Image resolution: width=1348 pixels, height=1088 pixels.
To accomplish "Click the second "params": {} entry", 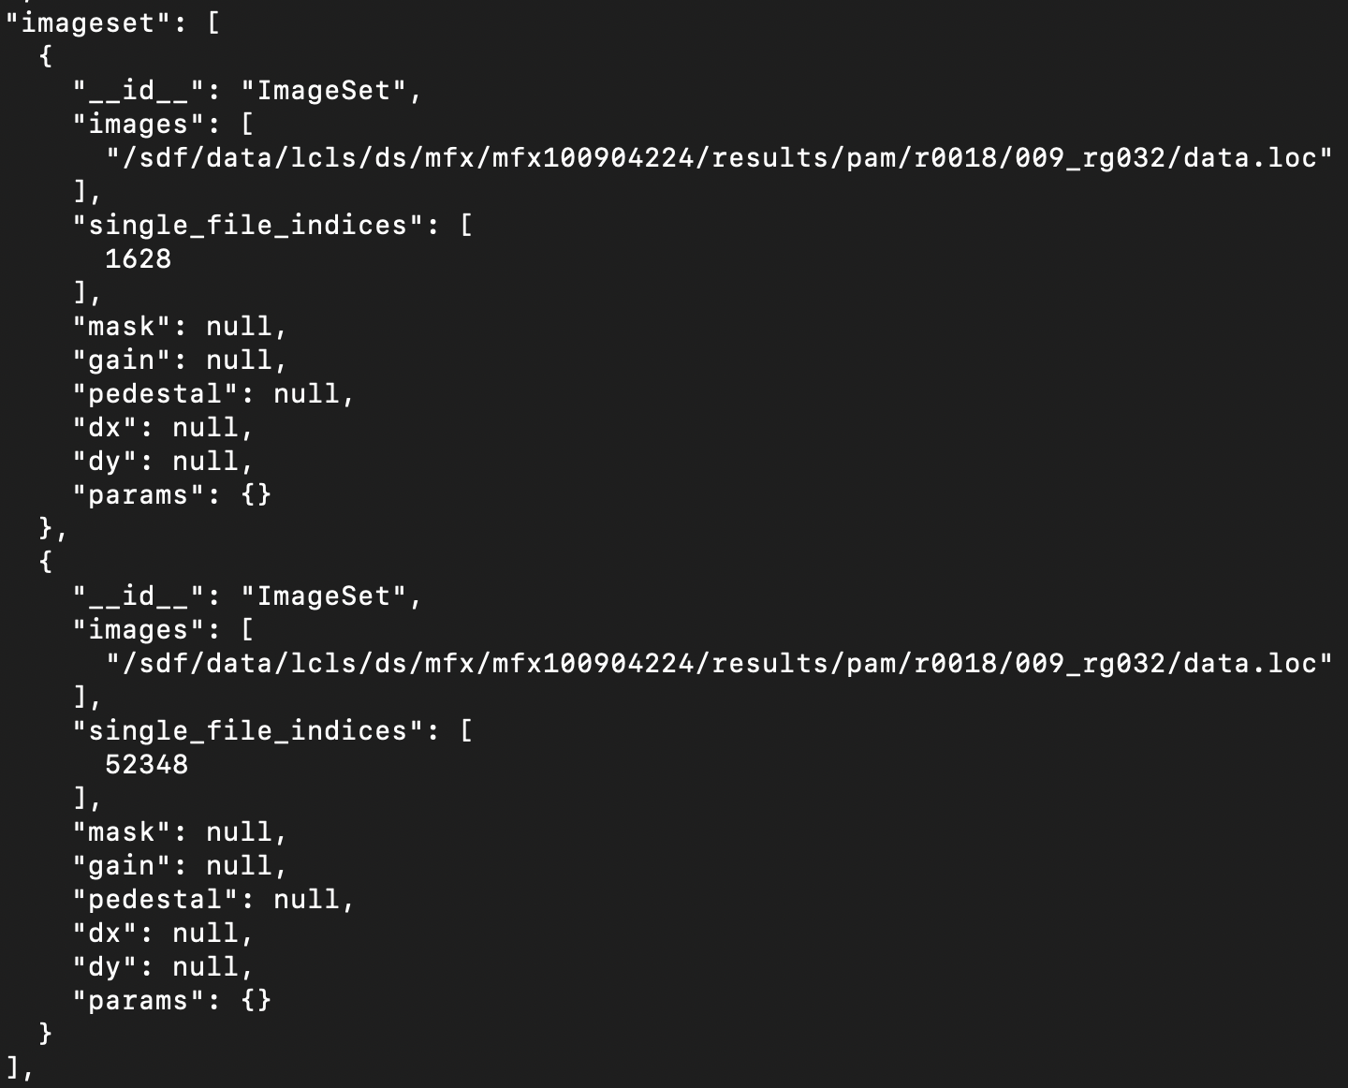I will click(172, 1000).
